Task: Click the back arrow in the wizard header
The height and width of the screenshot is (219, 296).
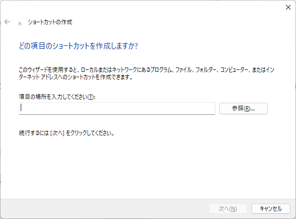Action: point(7,22)
